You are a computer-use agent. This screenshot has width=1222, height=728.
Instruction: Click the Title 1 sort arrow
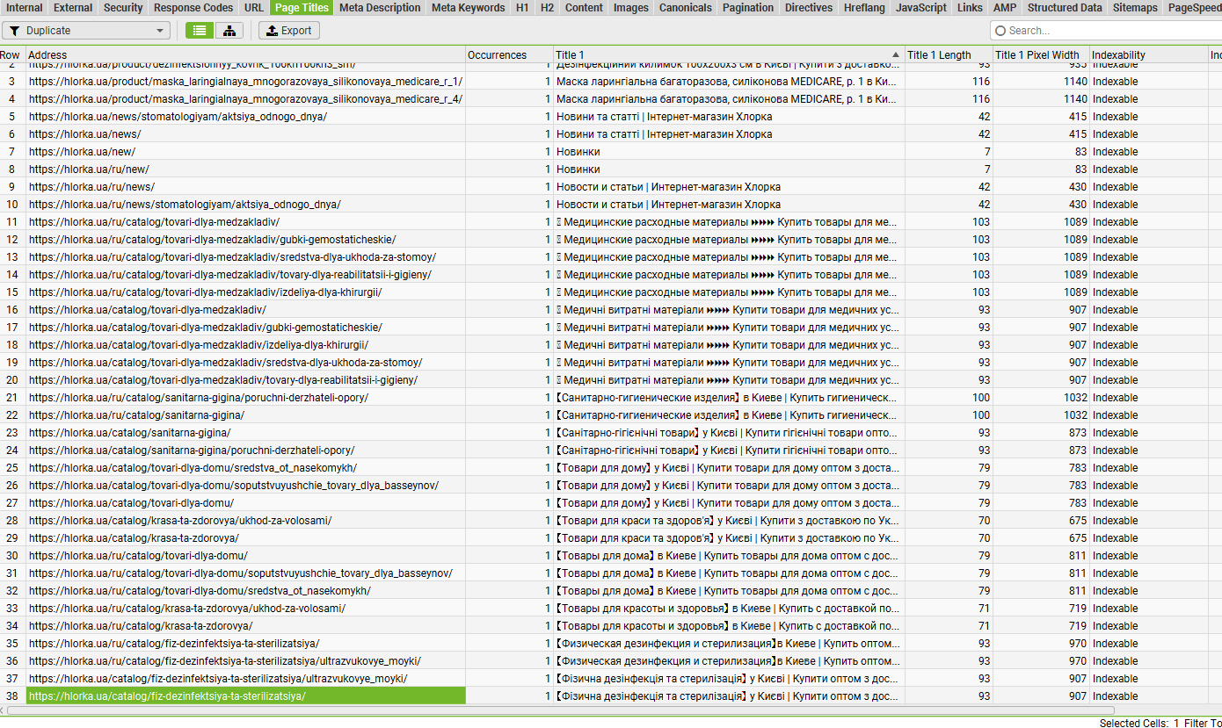(x=896, y=54)
